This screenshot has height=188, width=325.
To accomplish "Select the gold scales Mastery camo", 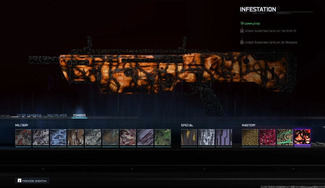I will pos(250,137).
